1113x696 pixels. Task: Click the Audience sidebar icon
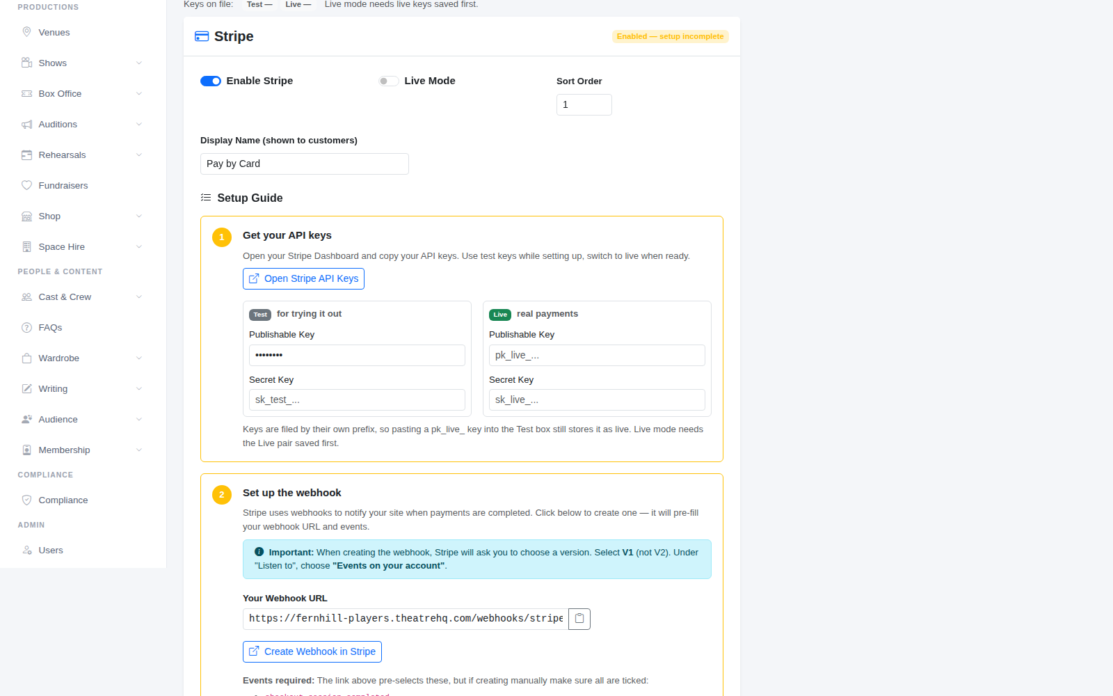(26, 419)
